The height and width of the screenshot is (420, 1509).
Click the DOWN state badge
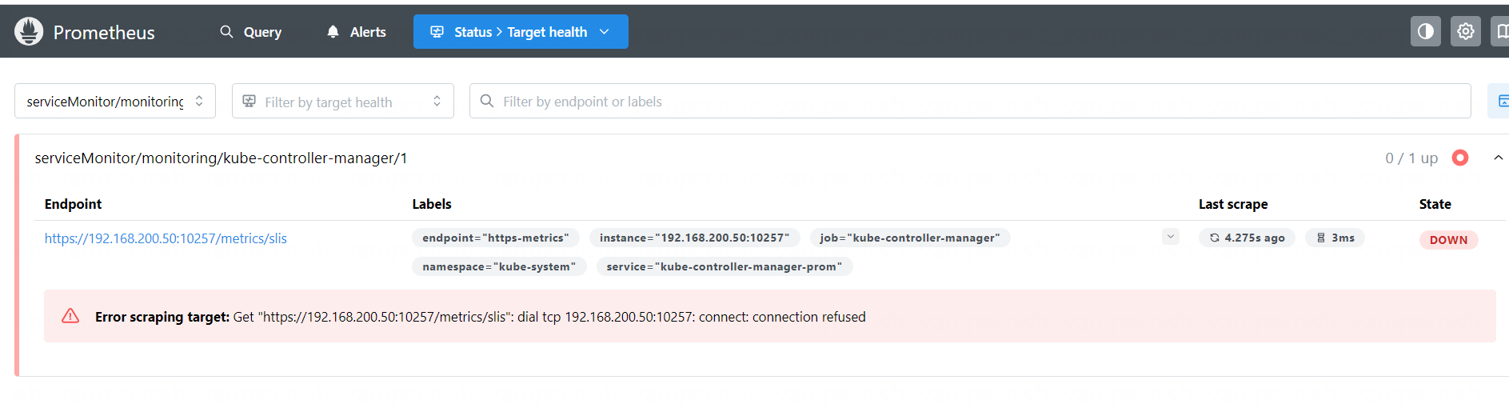click(x=1447, y=240)
